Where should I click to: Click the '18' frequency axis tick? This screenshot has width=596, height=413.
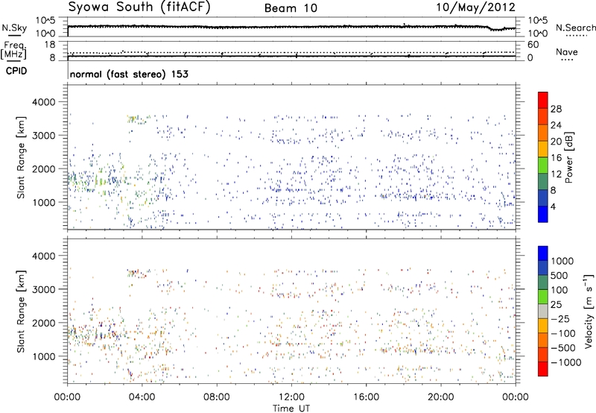tap(50, 45)
